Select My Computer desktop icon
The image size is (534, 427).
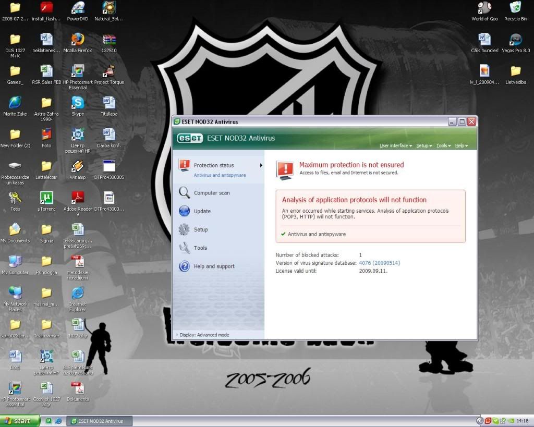15,264
